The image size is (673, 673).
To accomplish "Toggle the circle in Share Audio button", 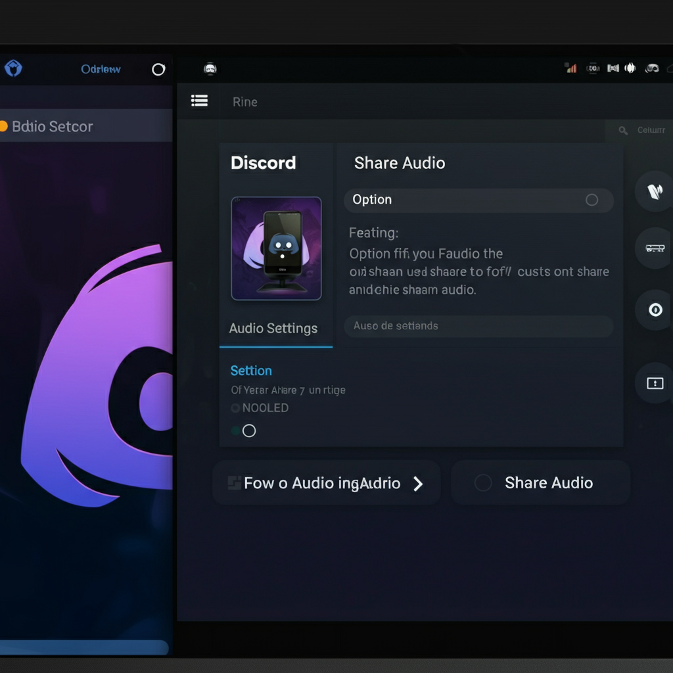I will [483, 483].
